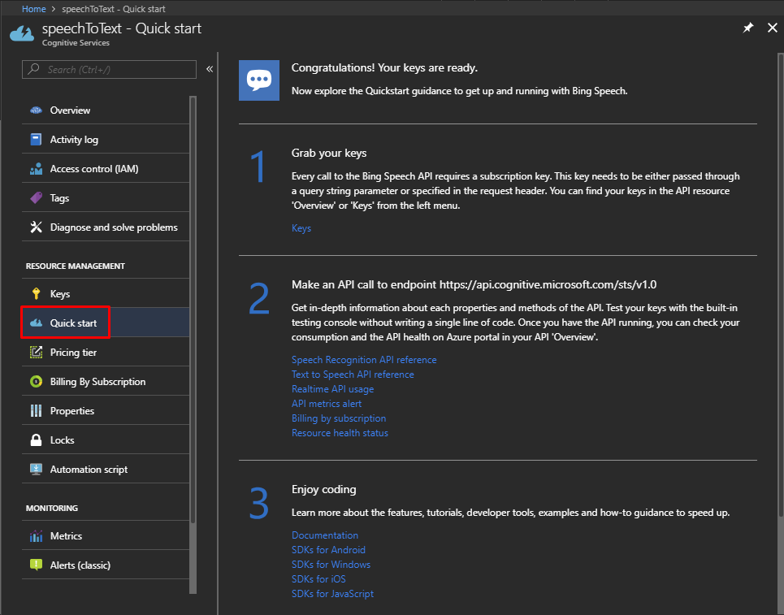Open Alerts (classic) menu item
Viewport: 784px width, 615px height.
pyautogui.click(x=80, y=565)
